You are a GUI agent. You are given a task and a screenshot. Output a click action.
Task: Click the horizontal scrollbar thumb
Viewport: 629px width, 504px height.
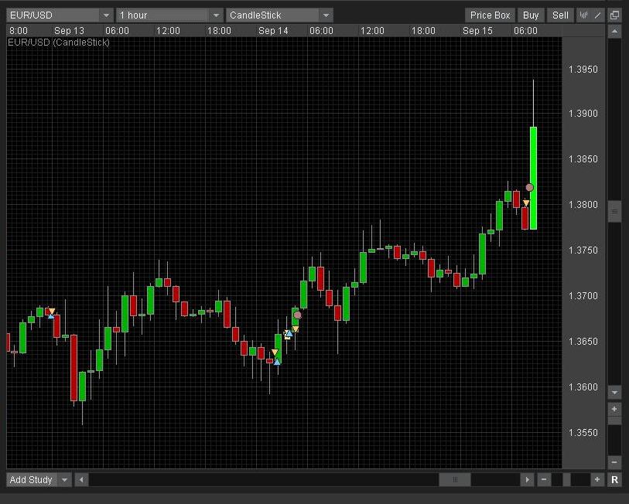tap(455, 480)
